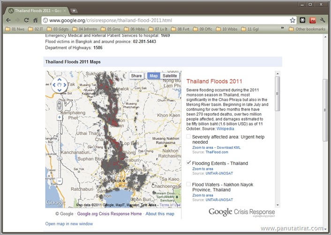The image size is (331, 235).
Task: Open the 09 Offc bookmark folder
Action: pyautogui.click(x=203, y=29)
